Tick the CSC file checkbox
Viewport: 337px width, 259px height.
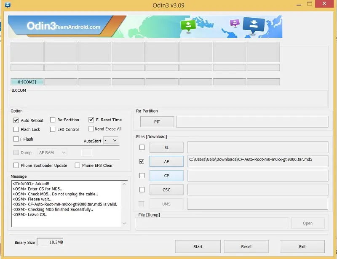click(142, 190)
